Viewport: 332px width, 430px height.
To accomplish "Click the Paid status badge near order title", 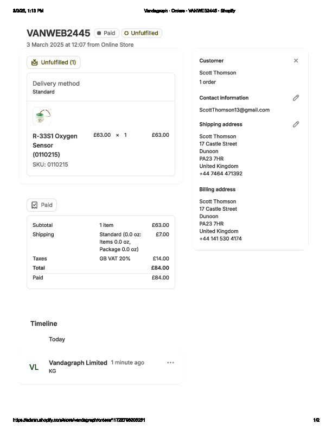I will point(106,33).
